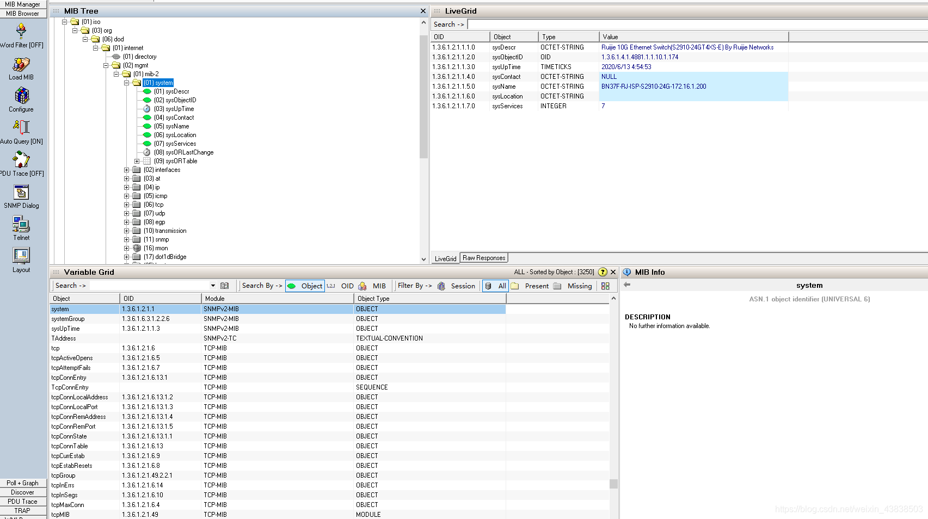Image resolution: width=928 pixels, height=519 pixels.
Task: Filter by Session option
Action: (456, 286)
